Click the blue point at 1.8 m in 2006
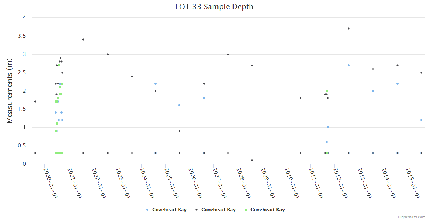The width and height of the screenshot is (429, 220). 204,98
